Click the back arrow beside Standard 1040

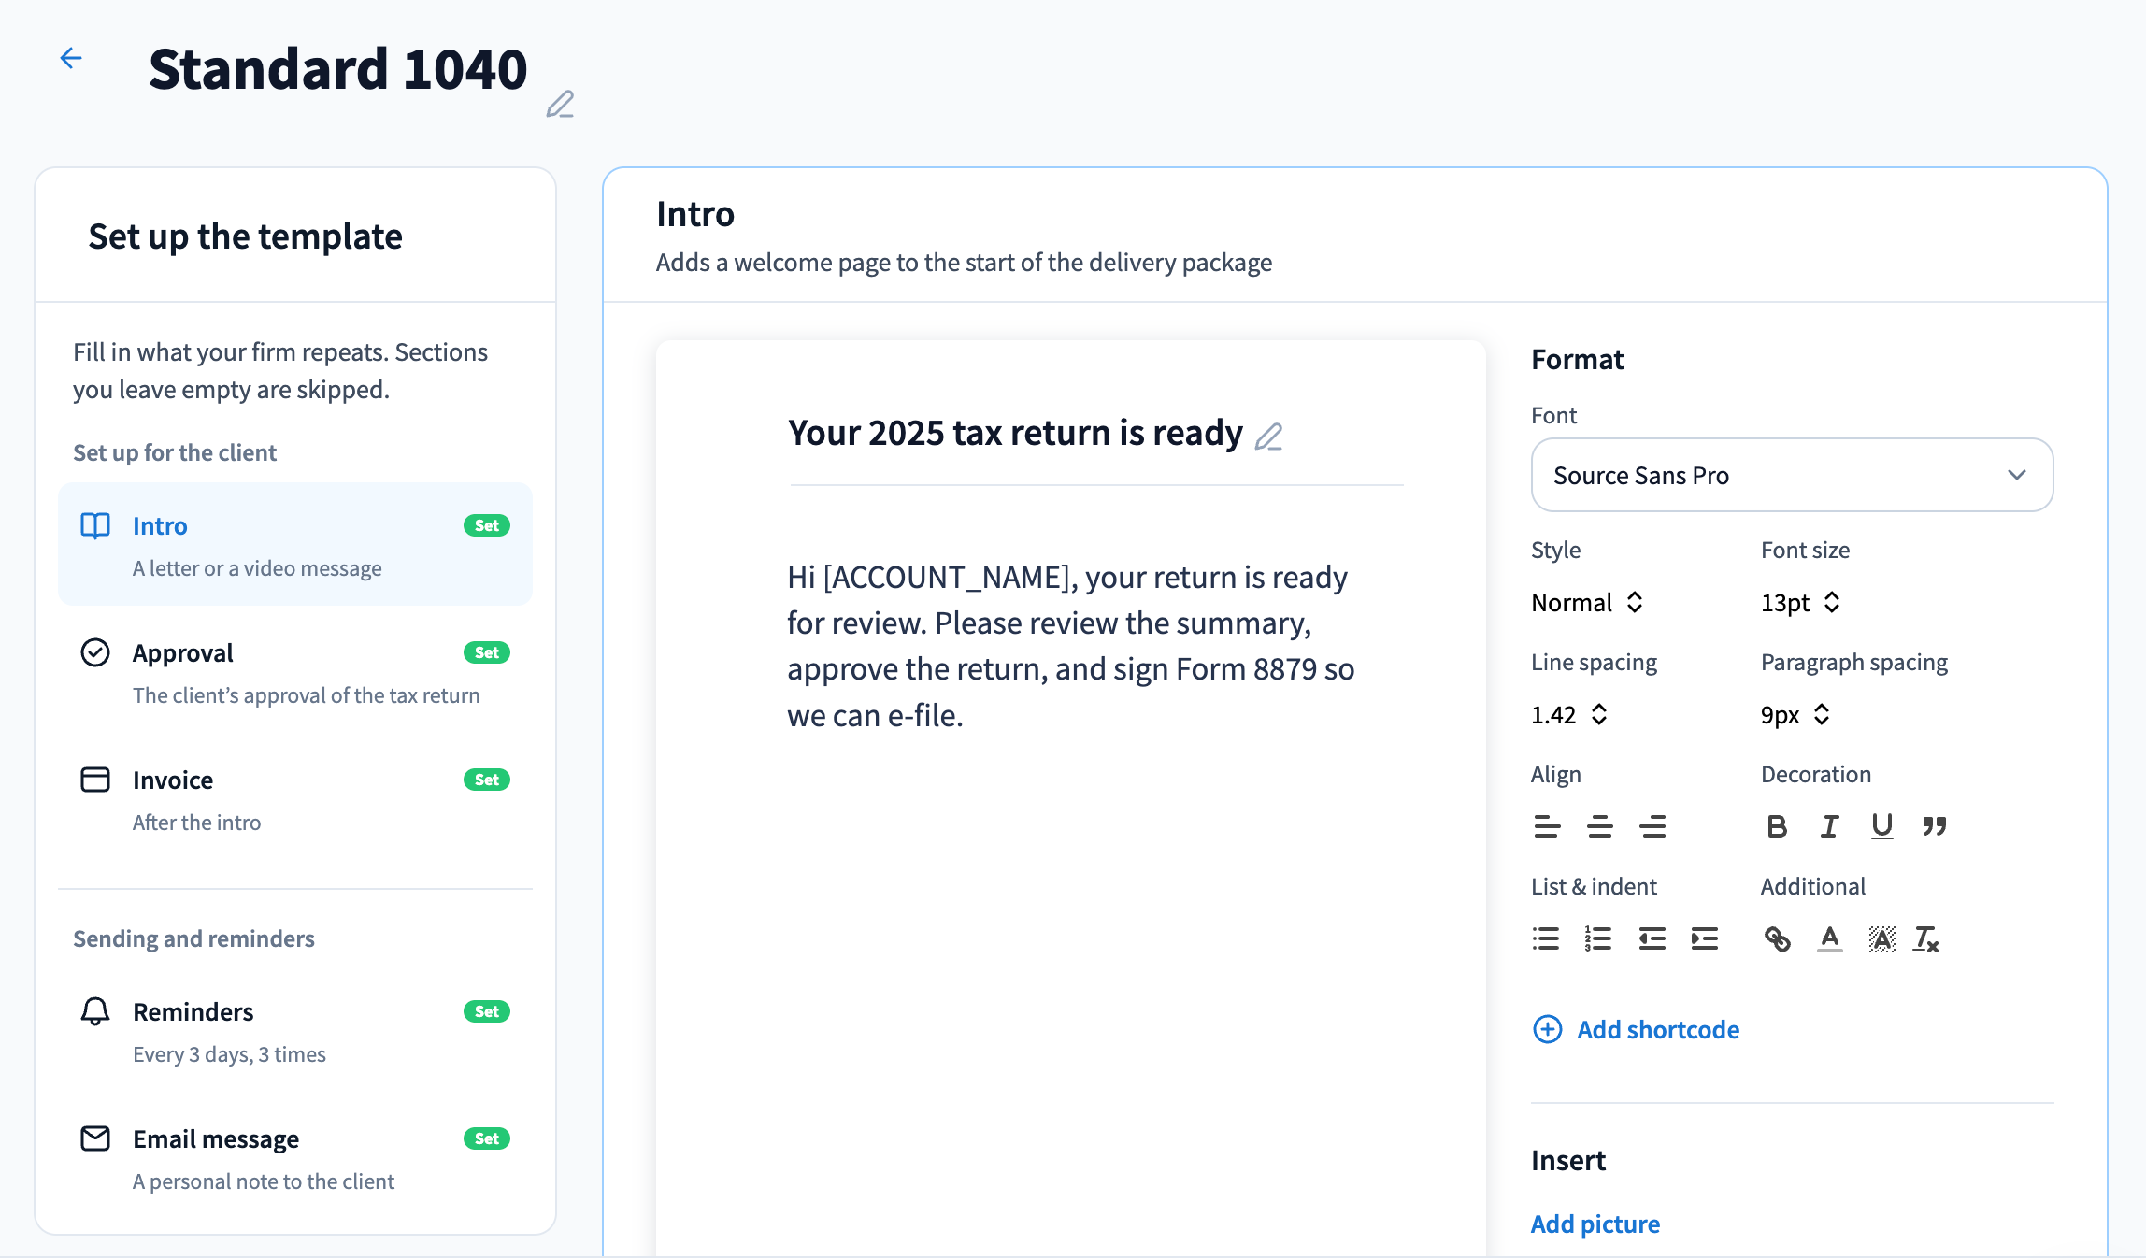tap(71, 59)
